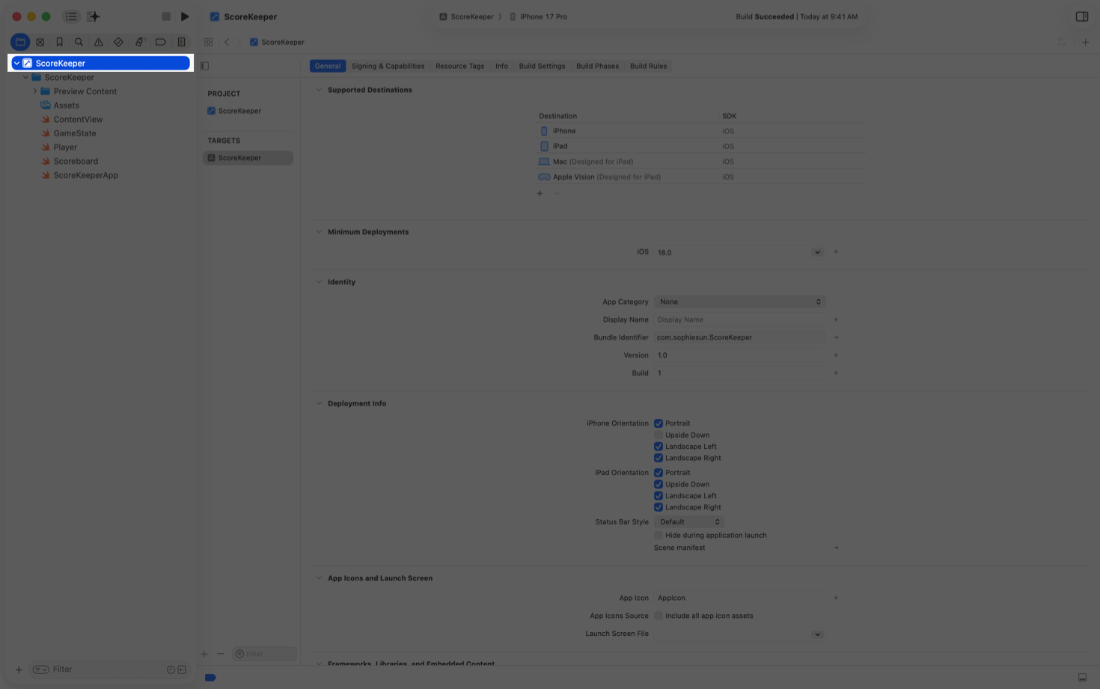Click the Bundle Identifier field
Screen dimensions: 1100x689
click(x=739, y=337)
